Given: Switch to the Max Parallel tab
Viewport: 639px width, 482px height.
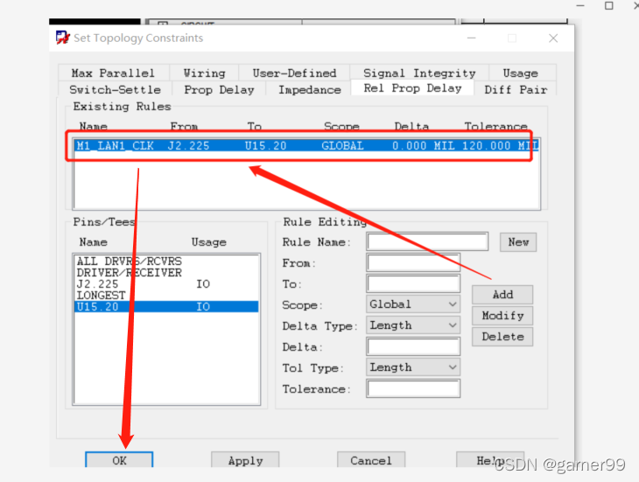Looking at the screenshot, I should [113, 73].
